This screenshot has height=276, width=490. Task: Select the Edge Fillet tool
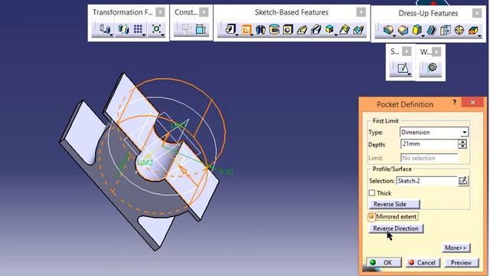pyautogui.click(x=388, y=31)
